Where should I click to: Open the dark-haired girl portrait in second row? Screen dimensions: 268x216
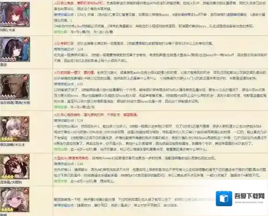[15, 49]
